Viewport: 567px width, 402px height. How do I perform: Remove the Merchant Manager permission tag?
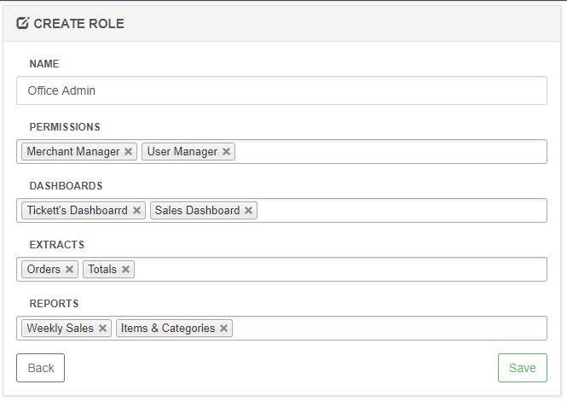[x=128, y=152]
